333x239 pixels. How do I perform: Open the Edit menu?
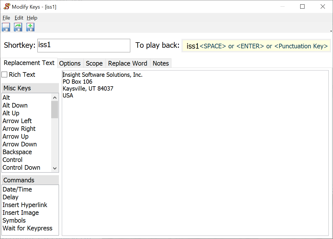(19, 18)
